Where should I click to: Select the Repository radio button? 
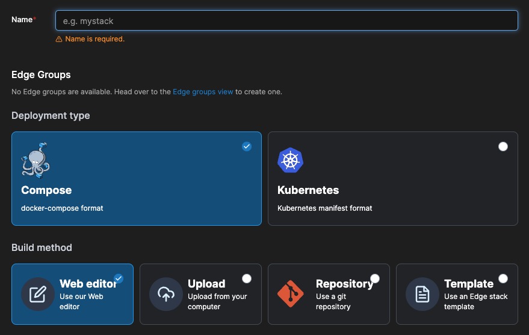coord(375,279)
